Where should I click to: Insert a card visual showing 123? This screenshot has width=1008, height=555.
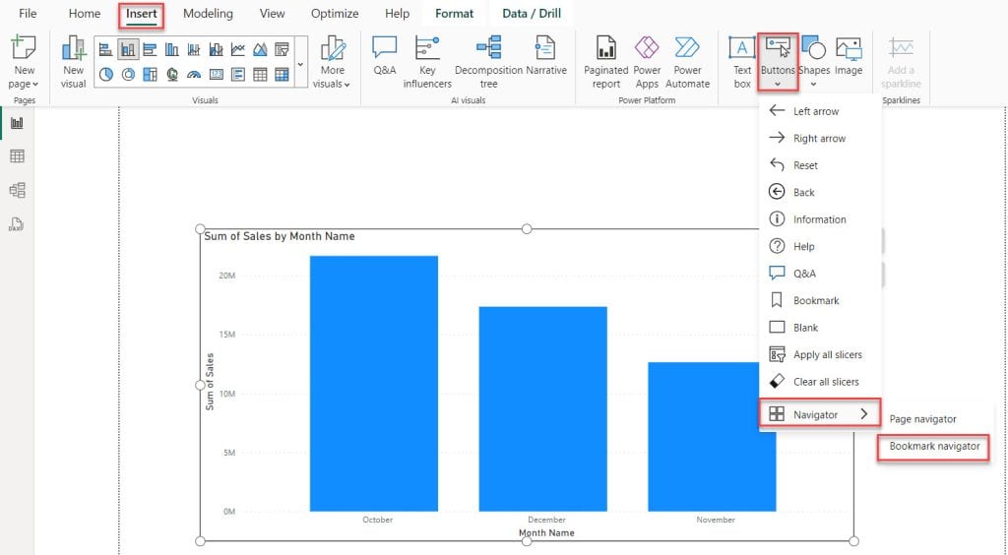pos(216,75)
